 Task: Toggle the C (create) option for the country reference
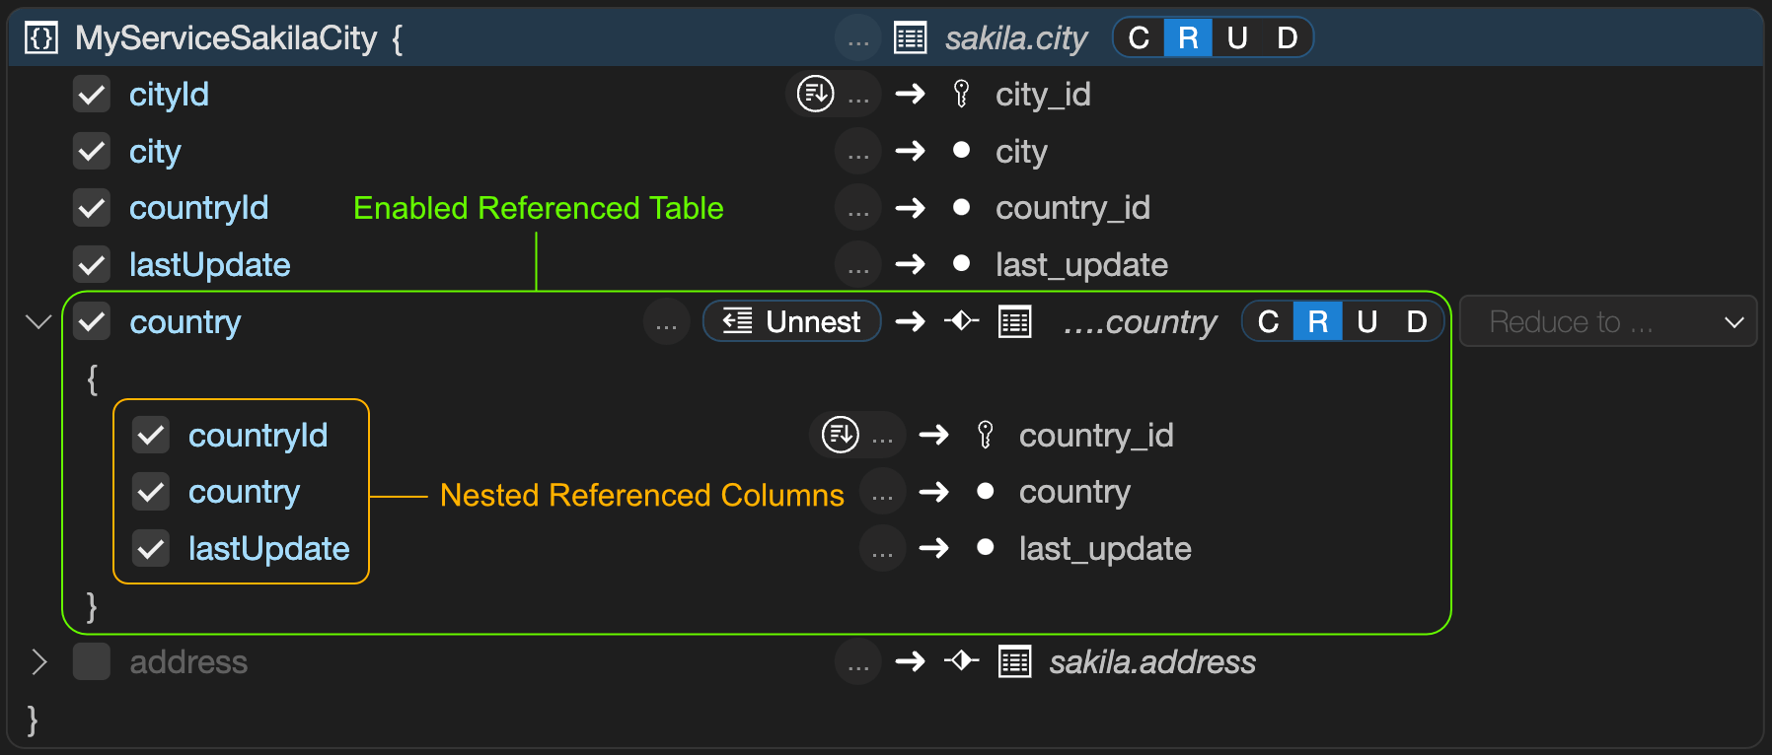pyautogui.click(x=1269, y=321)
